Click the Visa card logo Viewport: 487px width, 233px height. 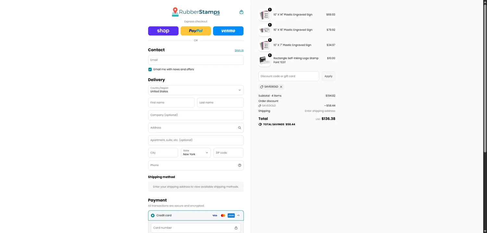215,215
